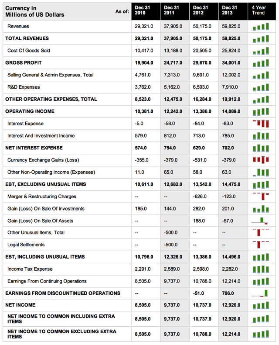Click the Total Revenues trend sparkline
Viewport: 279px width, 345px height.
[261, 39]
